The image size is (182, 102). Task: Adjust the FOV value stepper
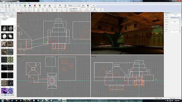click(x=180, y=31)
